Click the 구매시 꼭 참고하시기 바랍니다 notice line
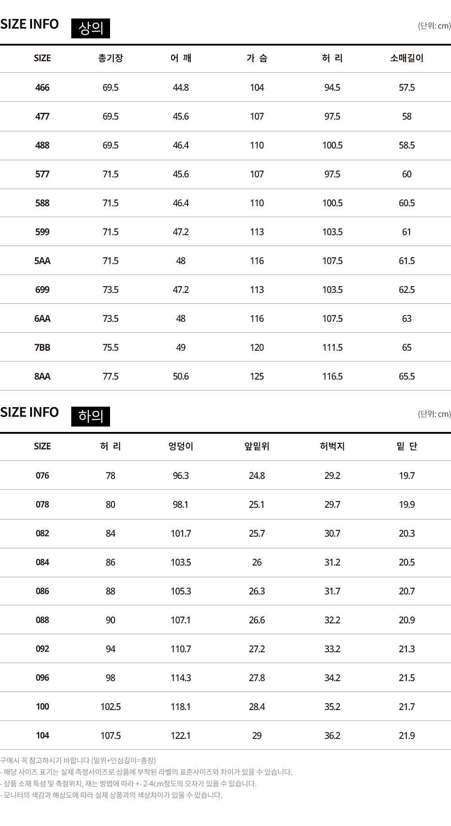The image size is (451, 826). tap(78, 761)
